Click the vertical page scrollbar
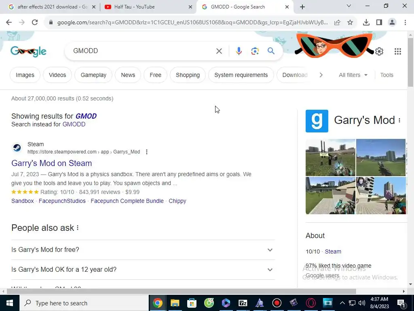Viewport: 414px width, 311px height. (x=411, y=62)
